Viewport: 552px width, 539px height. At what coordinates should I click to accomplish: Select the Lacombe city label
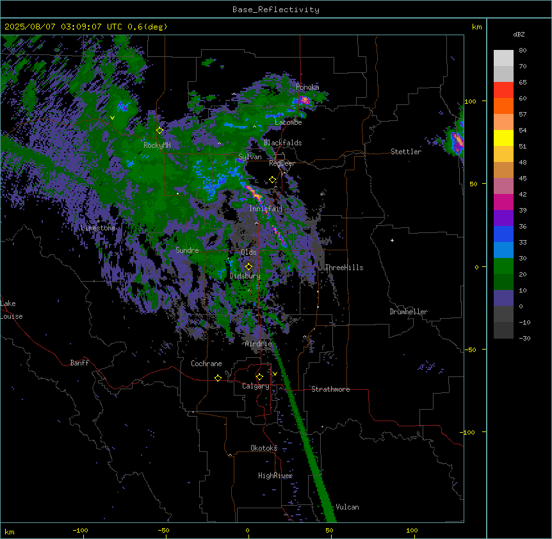(288, 122)
